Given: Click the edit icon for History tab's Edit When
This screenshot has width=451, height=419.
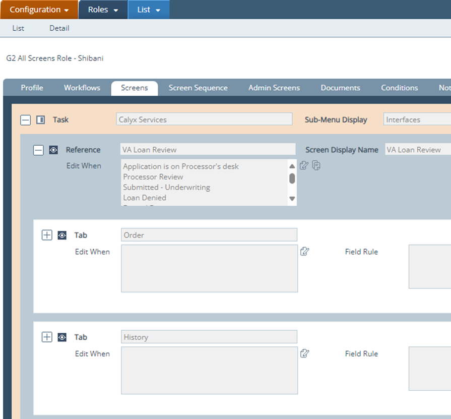Looking at the screenshot, I should (304, 353).
